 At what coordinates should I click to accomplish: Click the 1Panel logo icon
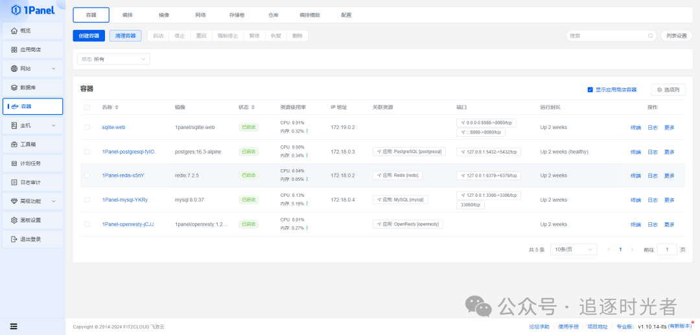click(x=16, y=10)
